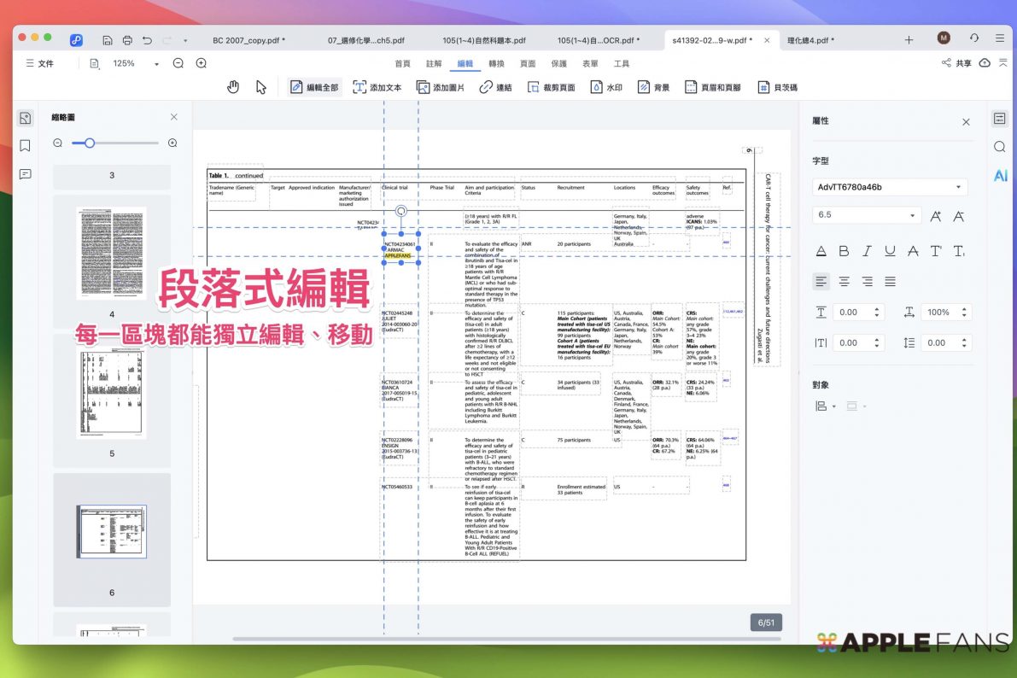The image size is (1017, 678).
Task: Open the bookmark panel in sidebar
Action: coord(25,146)
